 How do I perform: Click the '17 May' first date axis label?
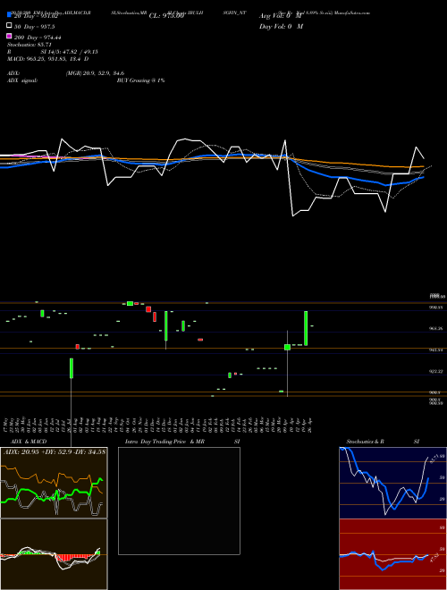pos(7,425)
